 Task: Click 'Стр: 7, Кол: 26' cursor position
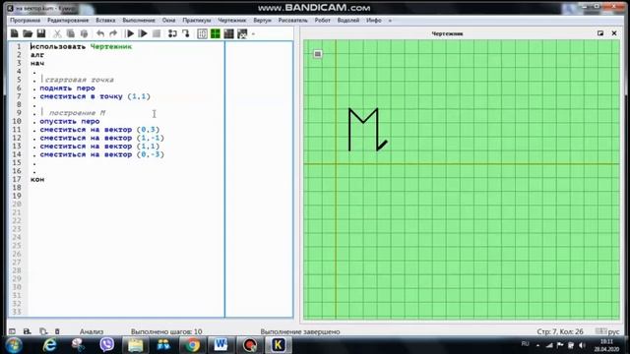(x=560, y=331)
